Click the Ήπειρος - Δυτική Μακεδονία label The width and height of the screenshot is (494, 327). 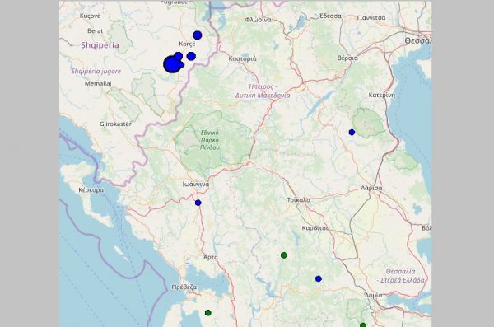263,91
